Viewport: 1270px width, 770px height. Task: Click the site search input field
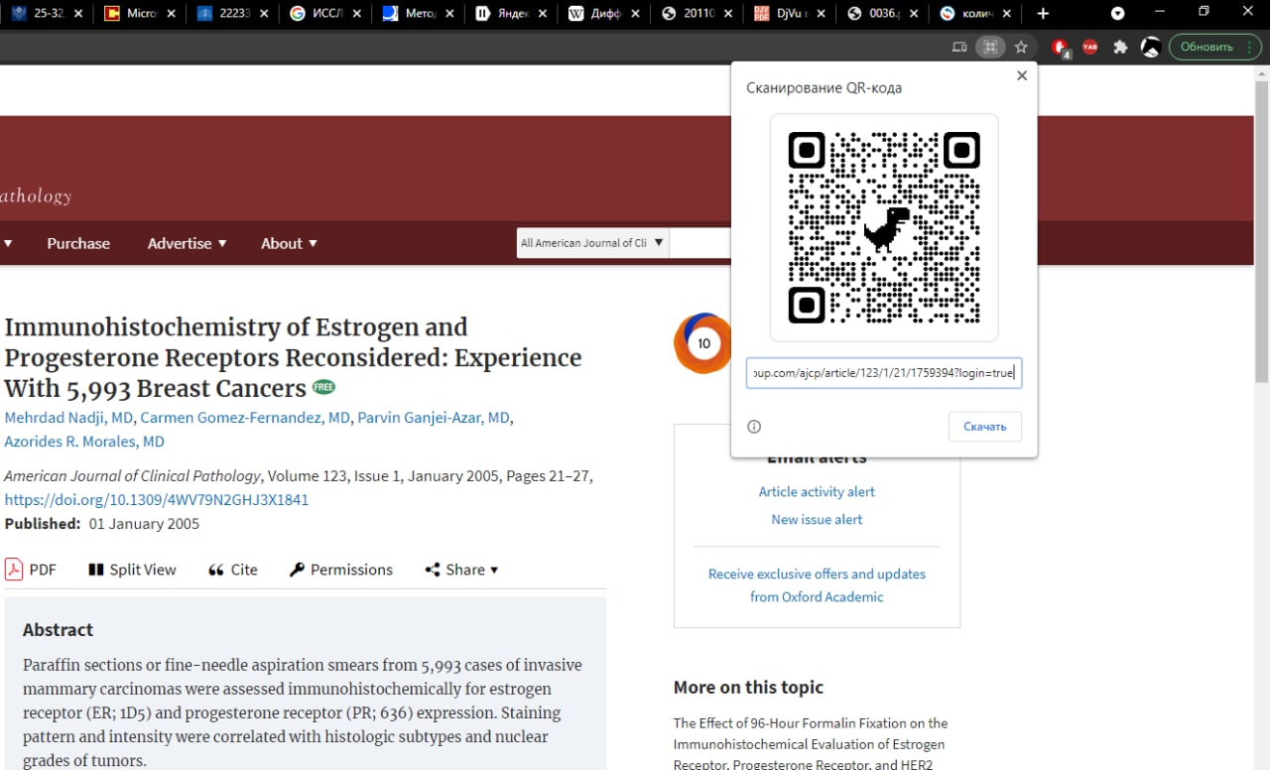pos(700,243)
